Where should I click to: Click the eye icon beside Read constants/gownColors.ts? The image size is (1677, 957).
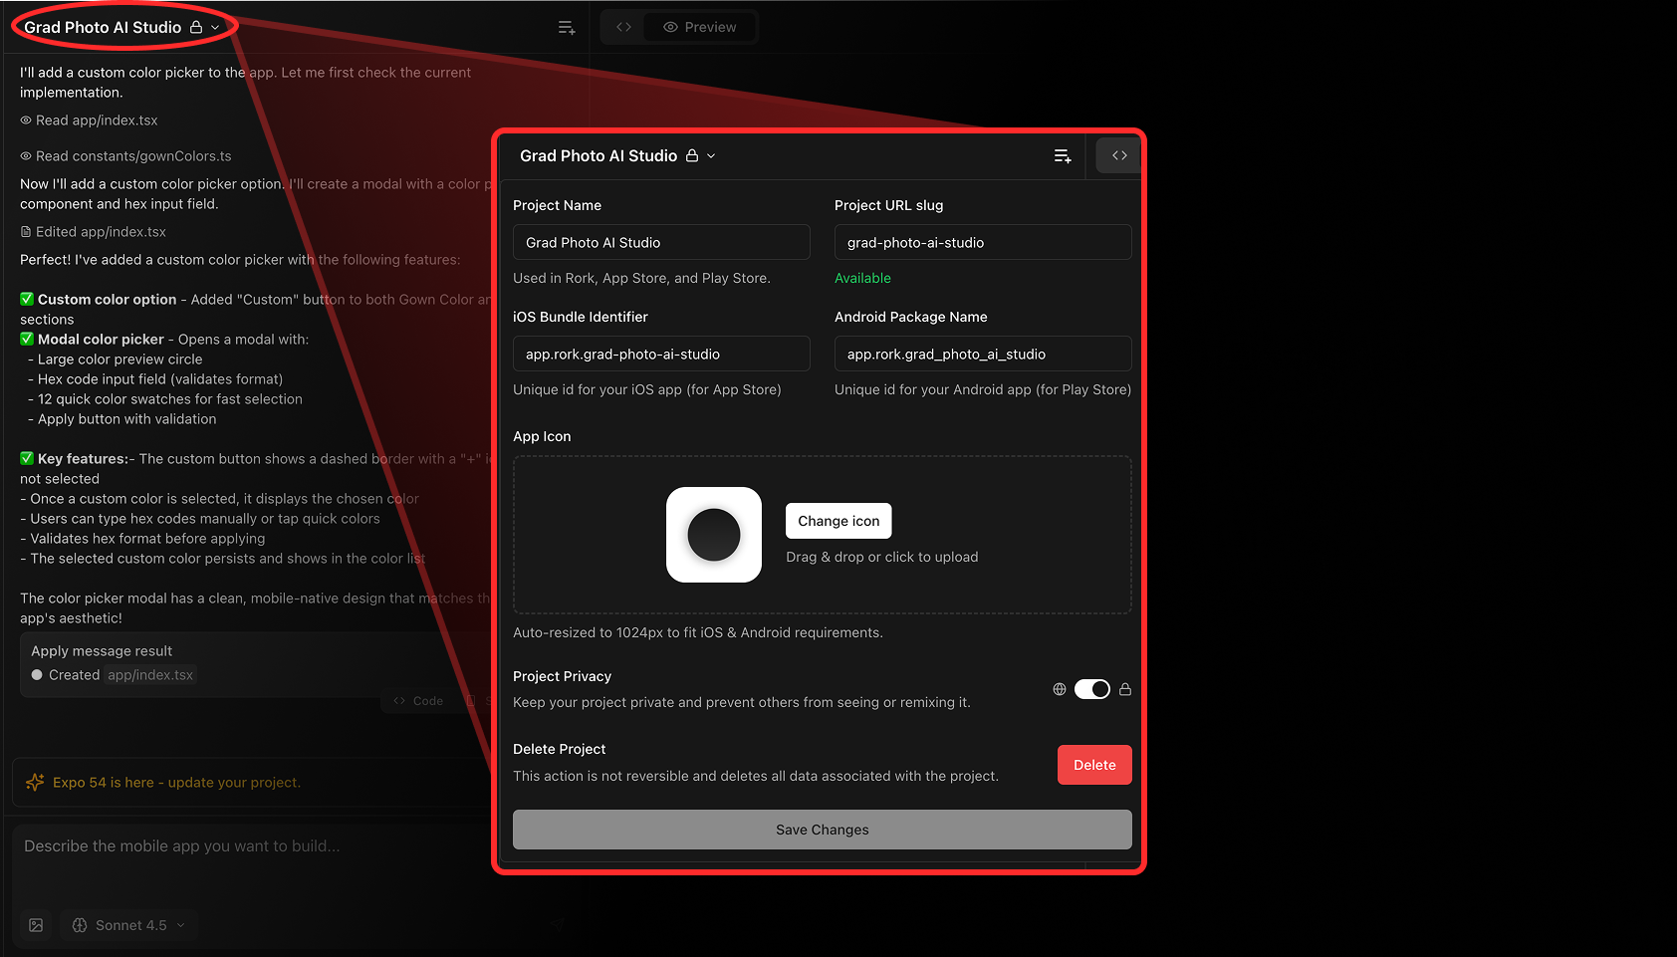(26, 156)
